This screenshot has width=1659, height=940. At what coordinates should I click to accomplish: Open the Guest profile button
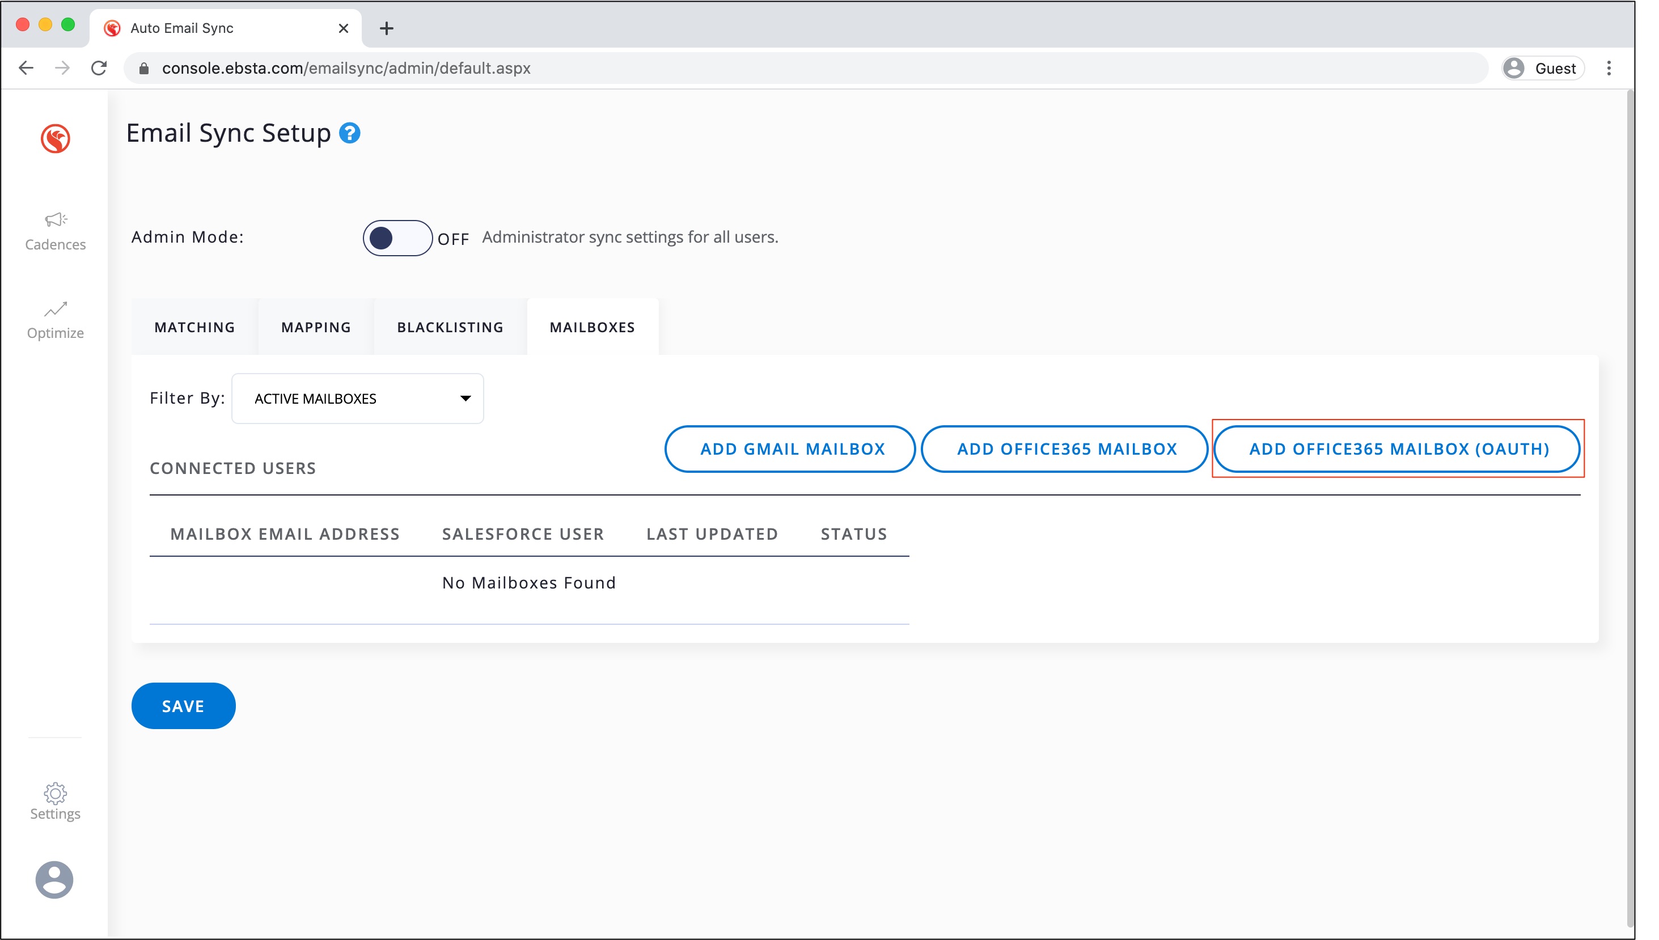tap(1542, 68)
